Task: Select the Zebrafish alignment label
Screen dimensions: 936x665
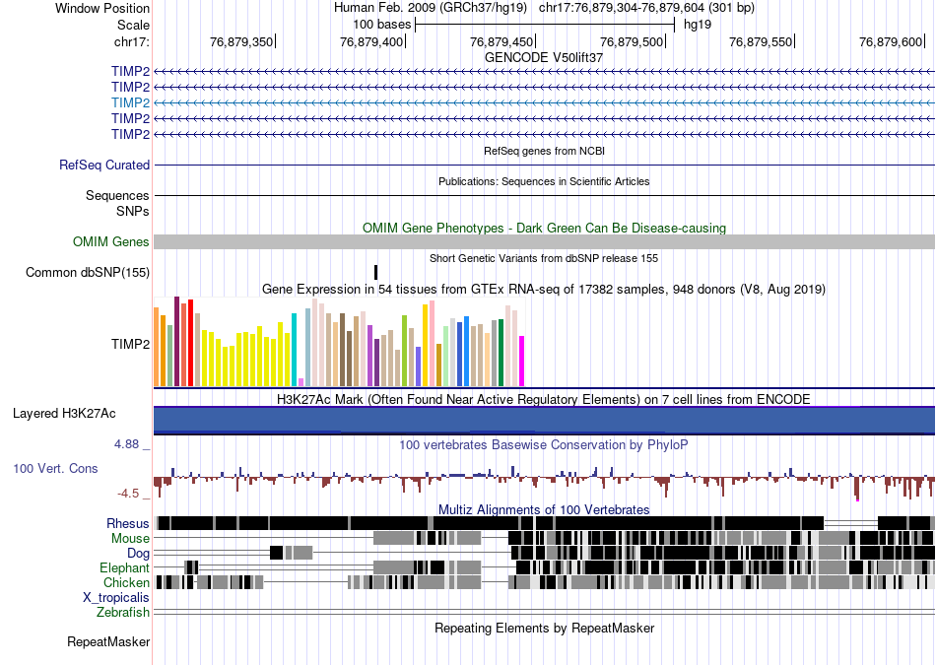Action: [123, 613]
